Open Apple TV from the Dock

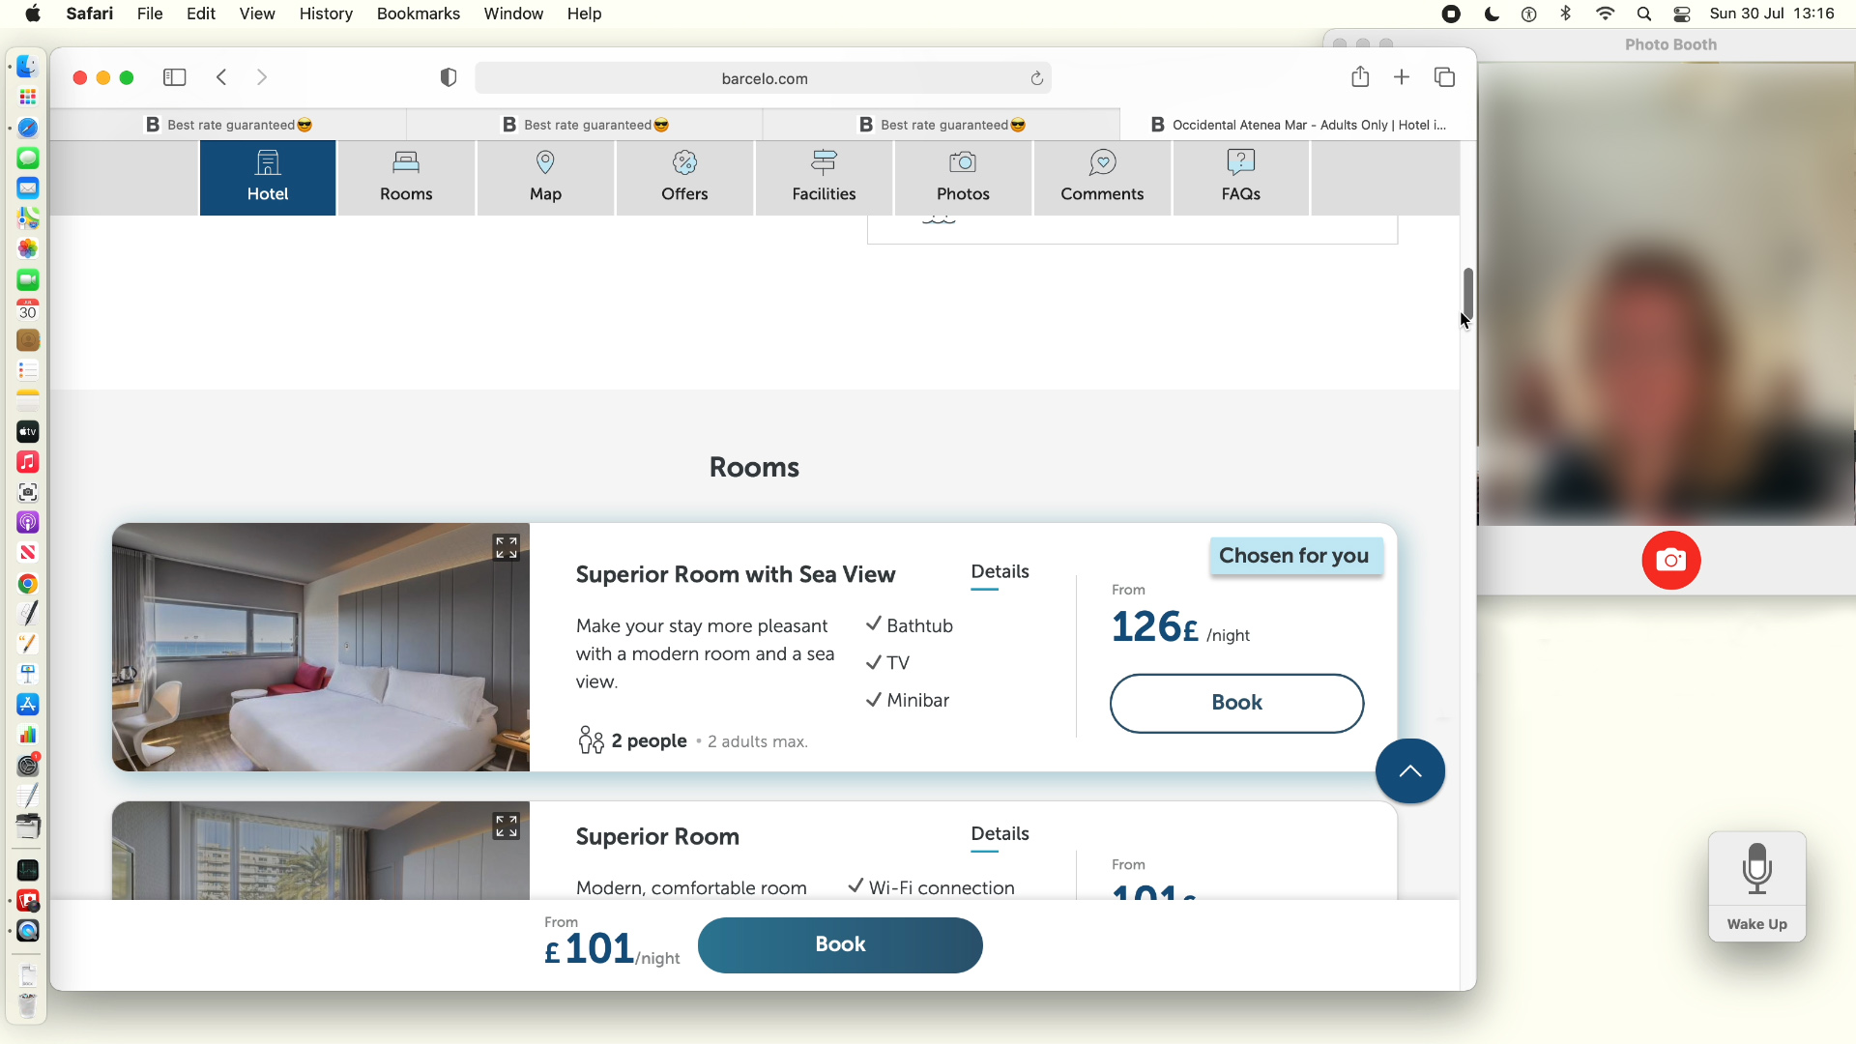(28, 431)
